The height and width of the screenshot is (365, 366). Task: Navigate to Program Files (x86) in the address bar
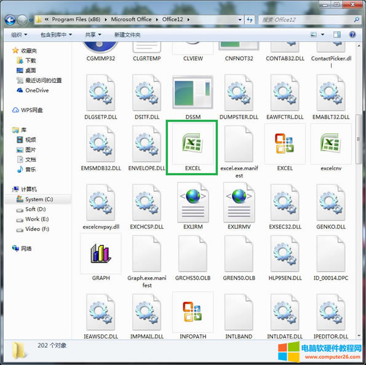coord(76,20)
